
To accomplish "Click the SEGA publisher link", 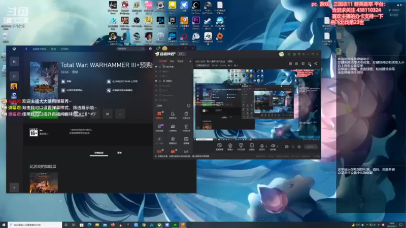I will (64, 72).
